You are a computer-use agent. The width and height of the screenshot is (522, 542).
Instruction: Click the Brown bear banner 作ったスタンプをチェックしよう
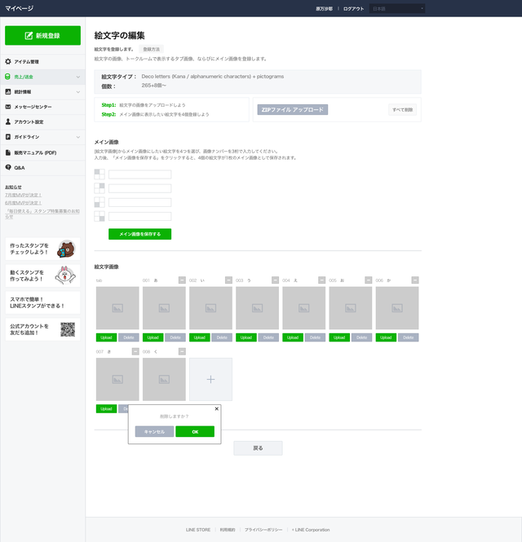pyautogui.click(x=42, y=249)
